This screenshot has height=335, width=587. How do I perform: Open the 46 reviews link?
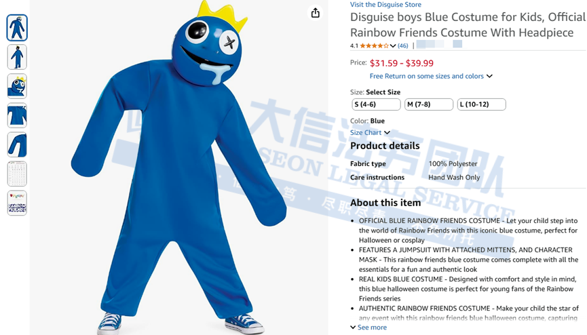click(403, 45)
